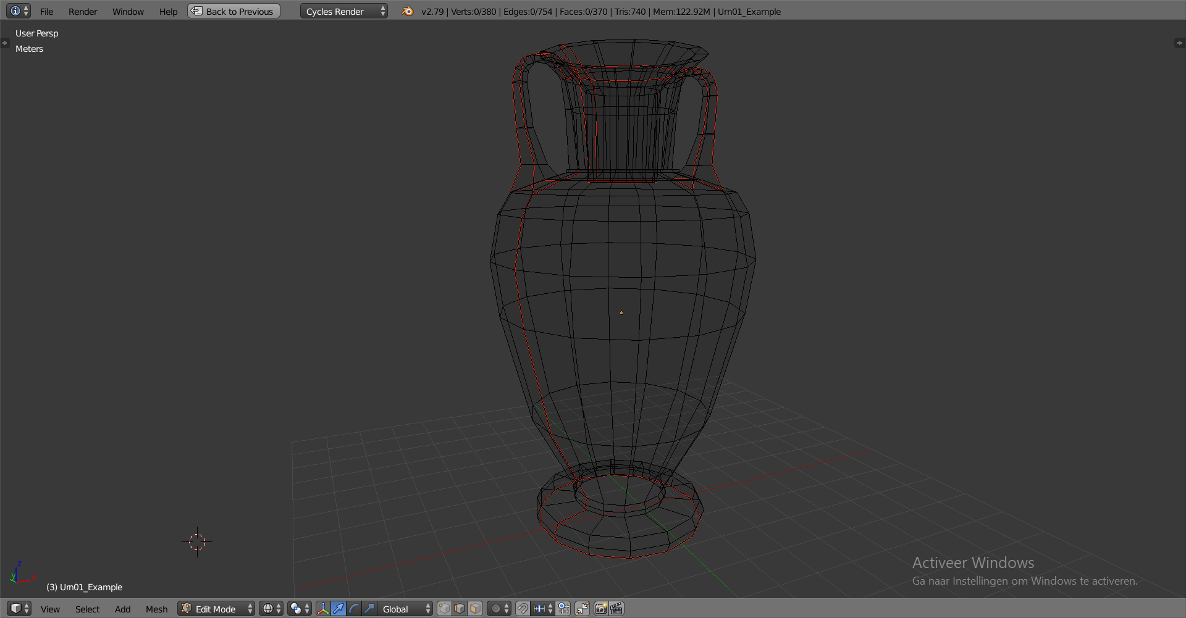This screenshot has height=618, width=1186.
Task: Select the translate manipulator arrow icon
Action: (x=339, y=609)
